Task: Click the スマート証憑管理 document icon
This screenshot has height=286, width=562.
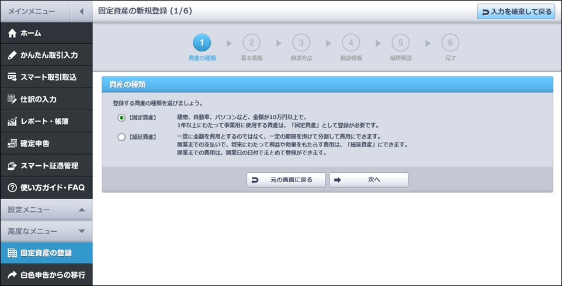Action: coord(12,166)
